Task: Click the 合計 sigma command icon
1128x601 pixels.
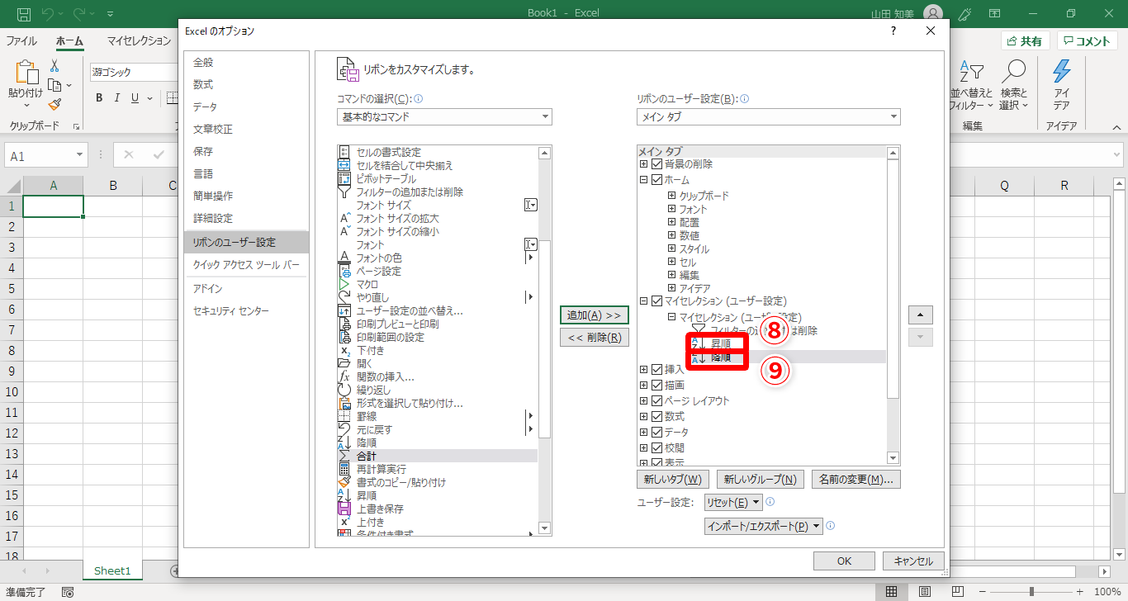Action: [345, 456]
